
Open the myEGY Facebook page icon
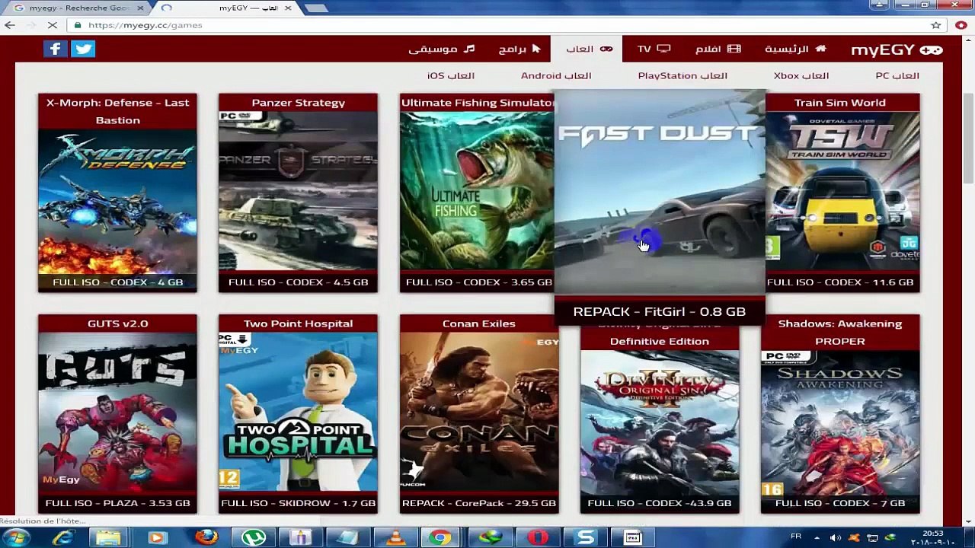pos(55,49)
